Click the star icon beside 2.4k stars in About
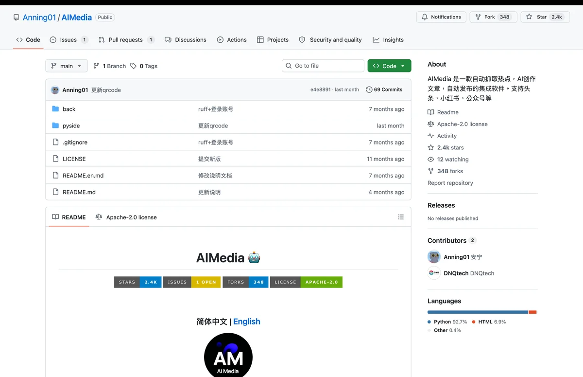 coord(430,147)
